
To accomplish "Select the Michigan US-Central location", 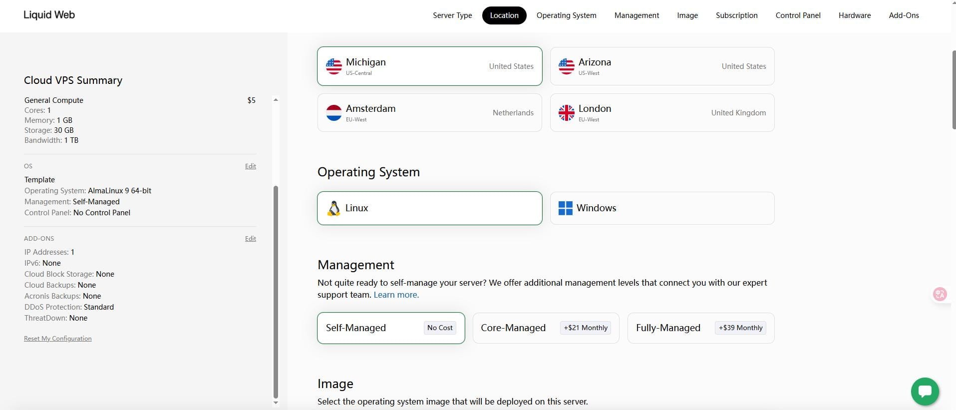I will tap(429, 66).
